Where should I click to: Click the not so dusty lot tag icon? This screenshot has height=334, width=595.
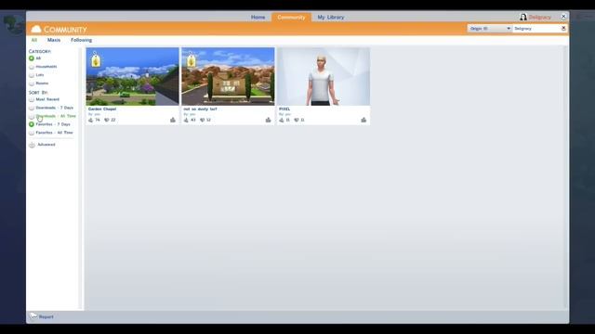(192, 59)
